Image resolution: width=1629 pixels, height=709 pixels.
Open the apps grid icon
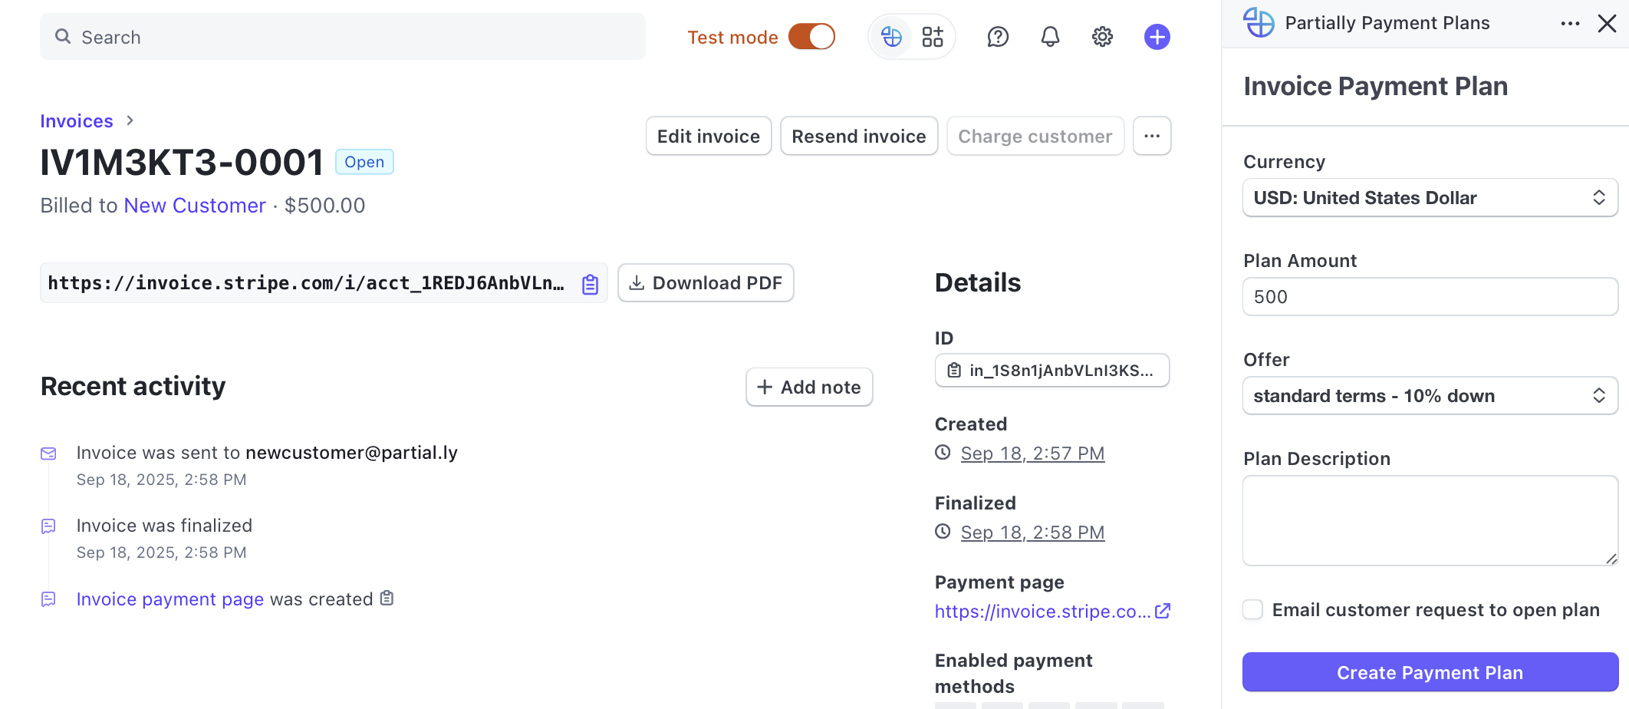pos(933,37)
